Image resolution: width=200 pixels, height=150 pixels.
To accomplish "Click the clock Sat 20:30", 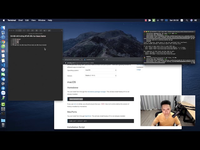I will coord(174,20).
